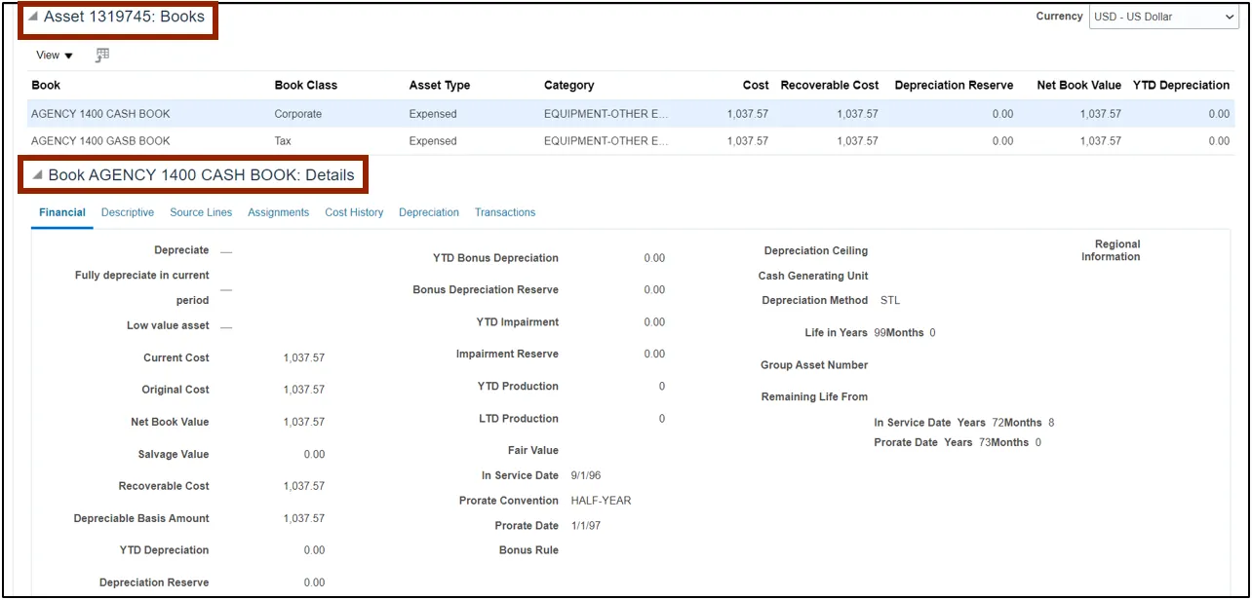Open the Transactions tab

pyautogui.click(x=505, y=212)
